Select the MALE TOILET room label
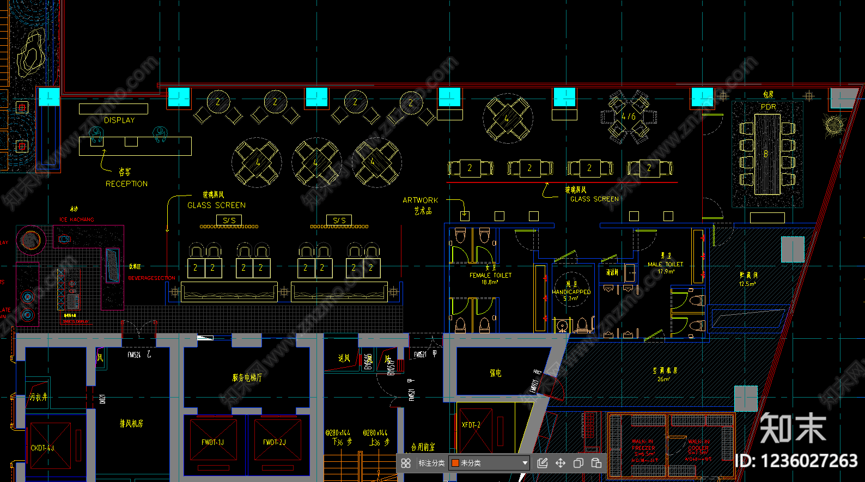 point(665,264)
